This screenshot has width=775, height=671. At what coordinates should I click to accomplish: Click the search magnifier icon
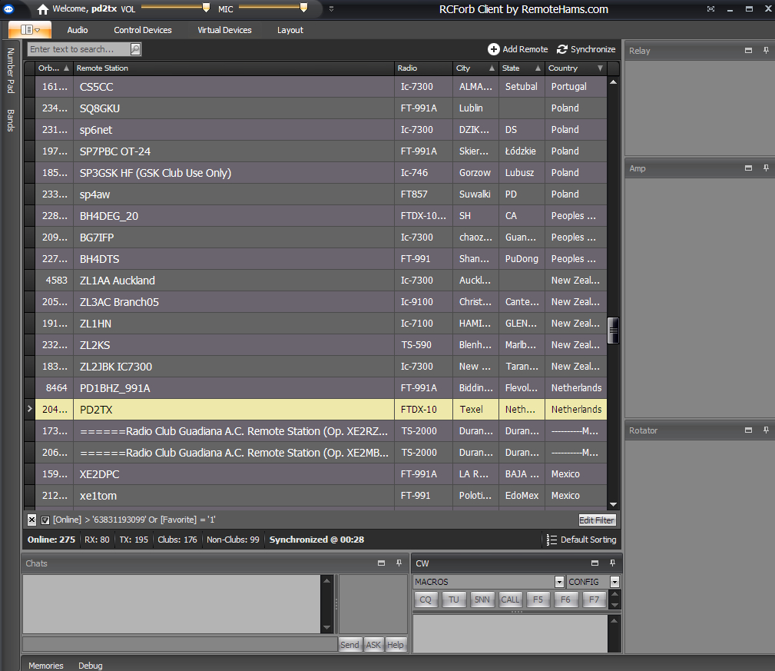[x=135, y=49]
